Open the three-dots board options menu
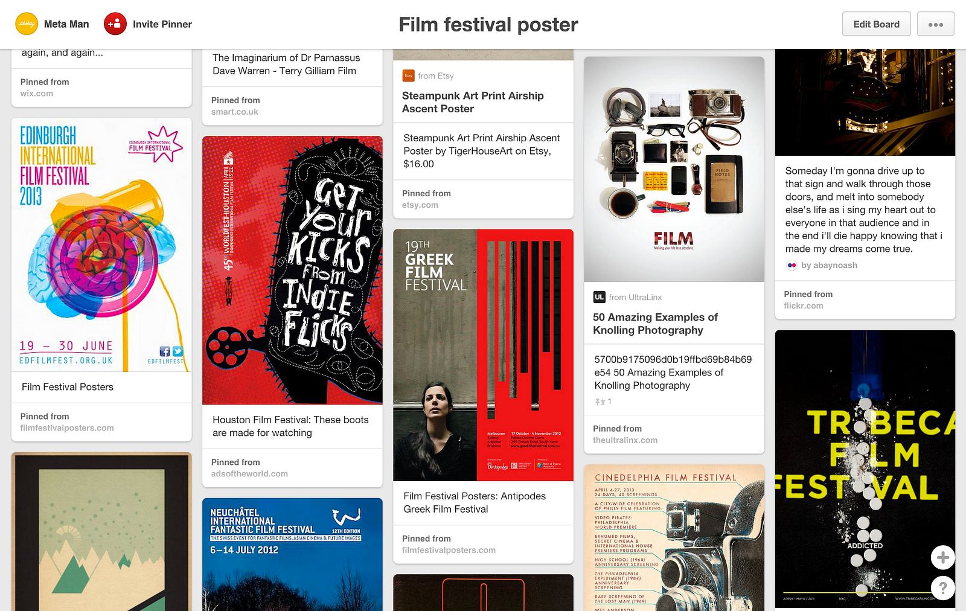966x611 pixels. (x=935, y=24)
